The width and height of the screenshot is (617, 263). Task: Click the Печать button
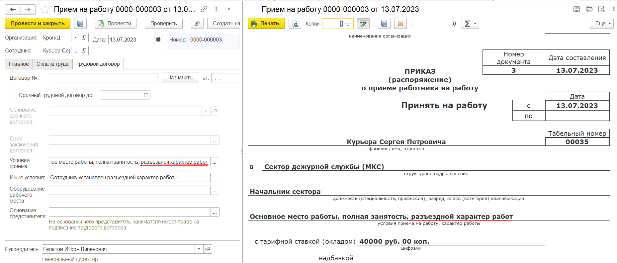[x=266, y=24]
